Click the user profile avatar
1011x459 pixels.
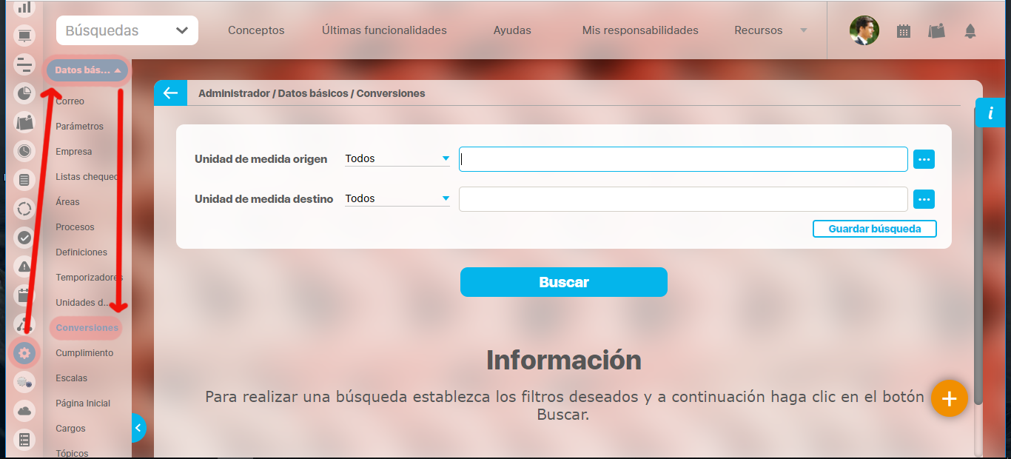pyautogui.click(x=864, y=30)
